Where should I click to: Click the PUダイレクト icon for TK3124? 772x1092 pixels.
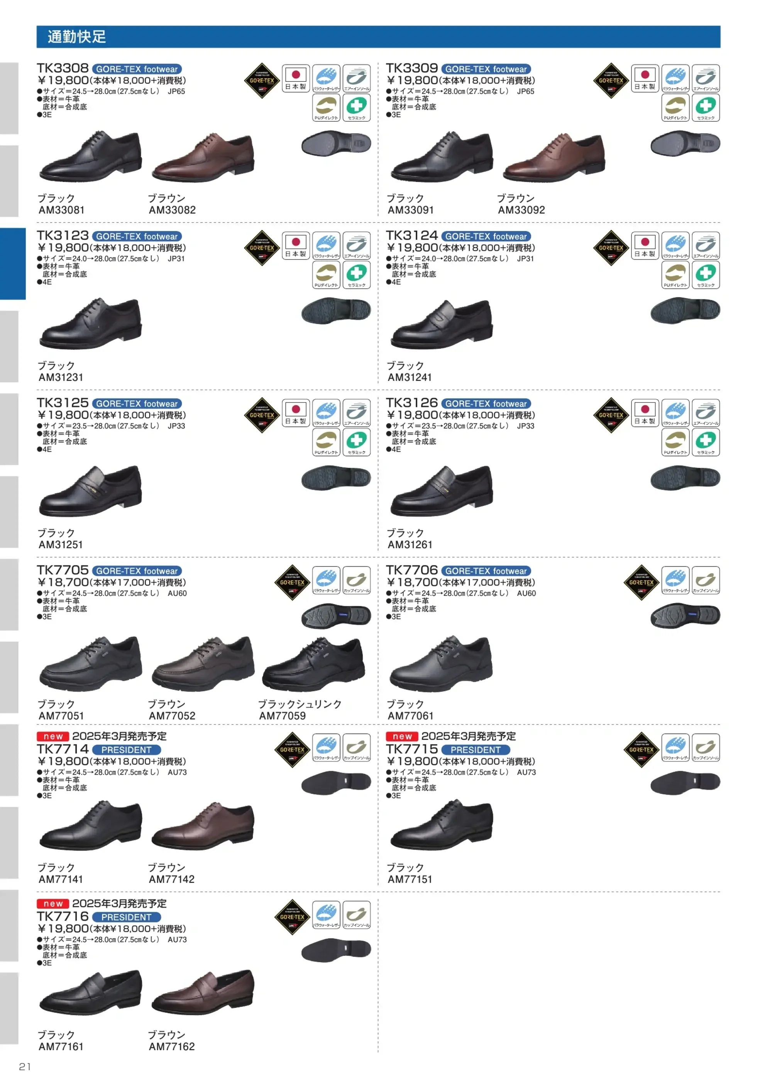tap(675, 275)
